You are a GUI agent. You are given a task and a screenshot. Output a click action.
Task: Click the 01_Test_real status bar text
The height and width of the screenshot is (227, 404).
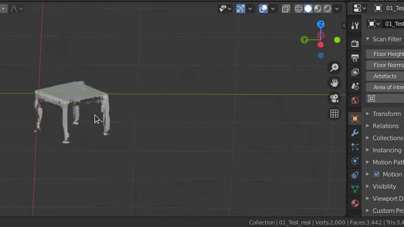point(295,223)
